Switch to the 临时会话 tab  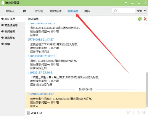(56, 11)
